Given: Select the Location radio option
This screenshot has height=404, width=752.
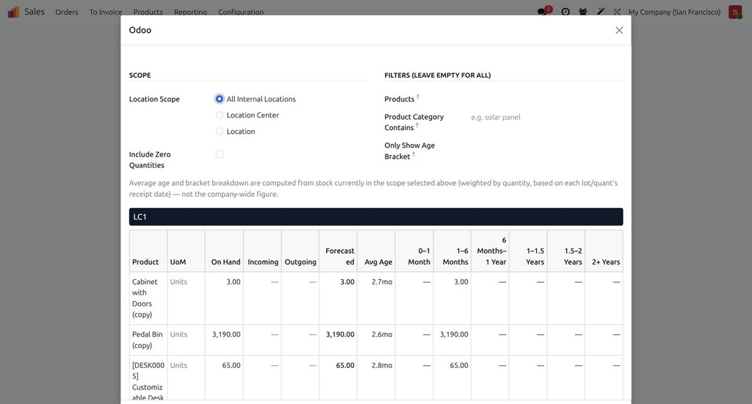Looking at the screenshot, I should point(219,131).
